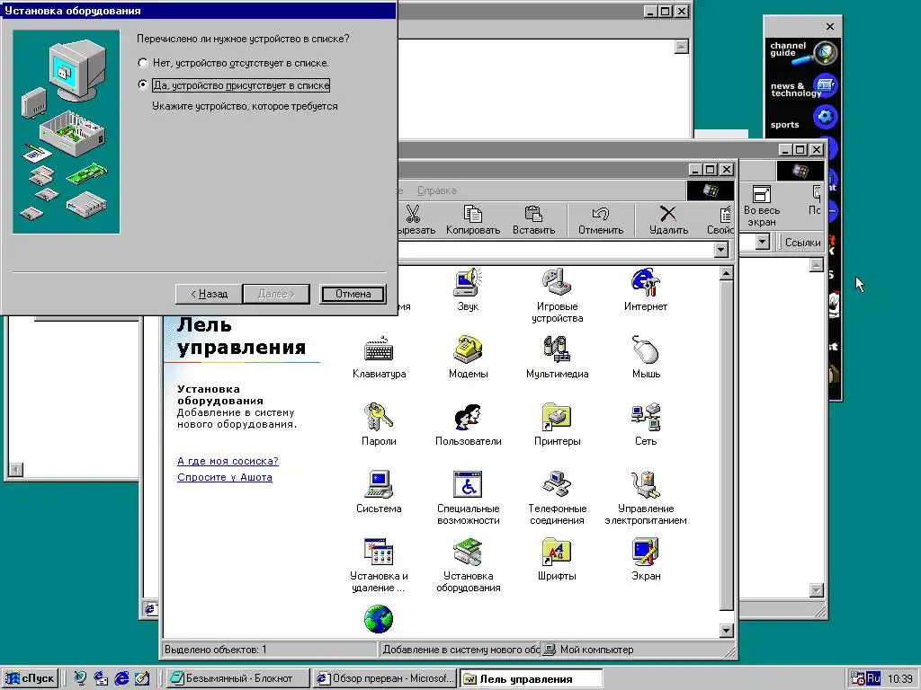921x690 pixels.
Task: Switch to Безымянный - Блокнот taskbar button
Action: click(237, 678)
